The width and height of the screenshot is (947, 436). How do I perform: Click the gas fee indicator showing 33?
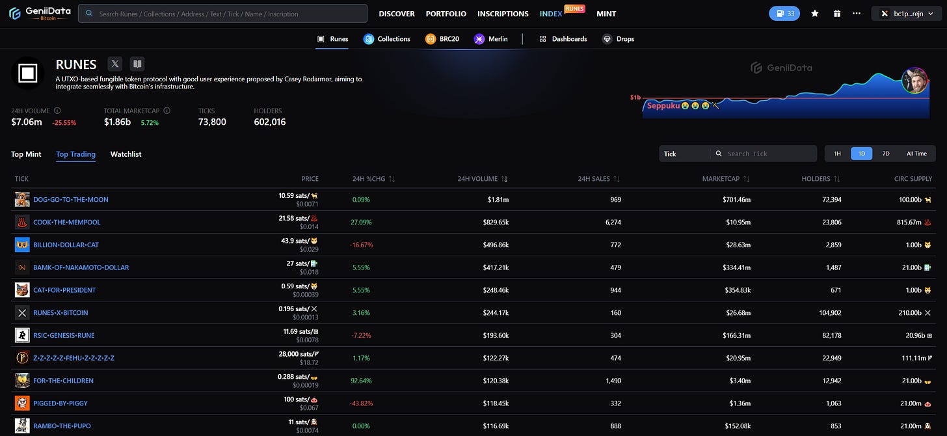click(784, 13)
